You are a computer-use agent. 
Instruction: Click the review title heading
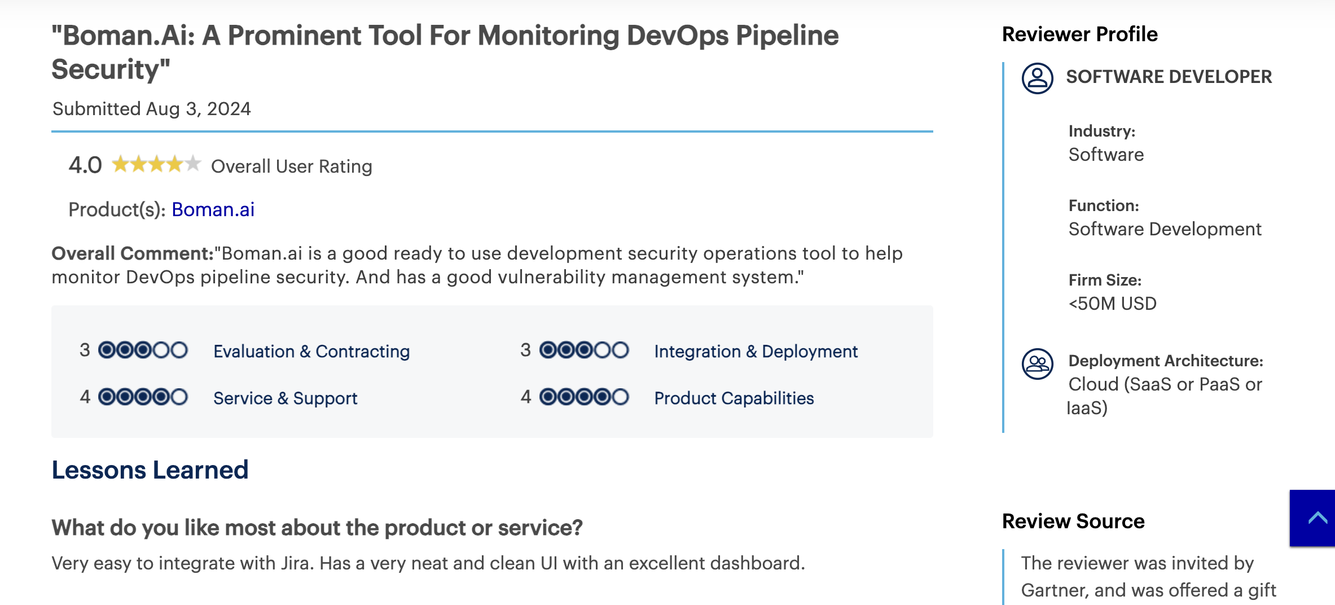445,52
